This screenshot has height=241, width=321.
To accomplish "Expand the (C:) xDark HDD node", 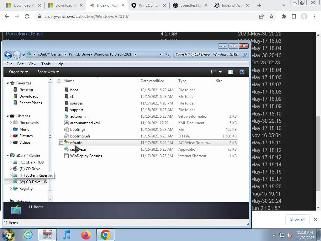I will click(x=11, y=162).
